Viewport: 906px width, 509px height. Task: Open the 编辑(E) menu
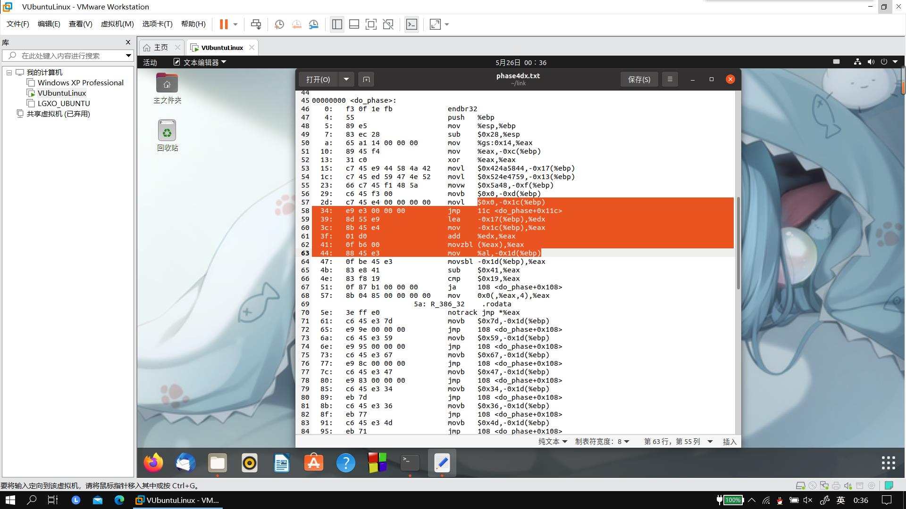point(49,24)
